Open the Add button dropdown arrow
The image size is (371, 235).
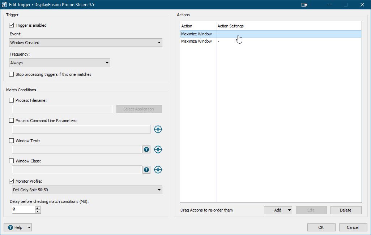pos(289,210)
